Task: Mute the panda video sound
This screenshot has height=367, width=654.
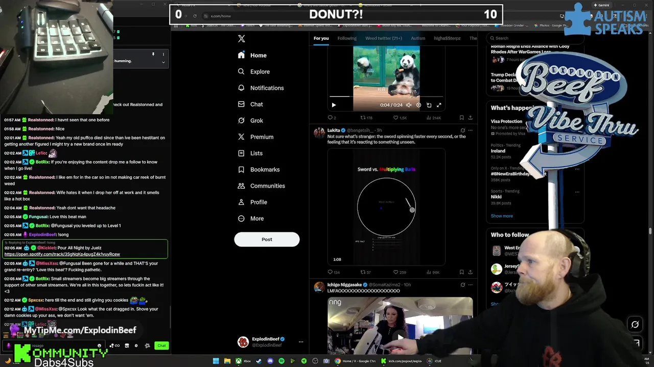Action: click(408, 105)
